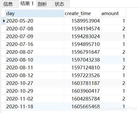
Task: Select the cell 1594194574
Action: click(x=82, y=29)
